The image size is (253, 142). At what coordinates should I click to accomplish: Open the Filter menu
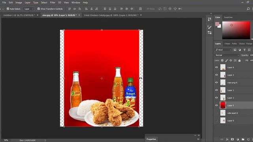click(53, 3)
